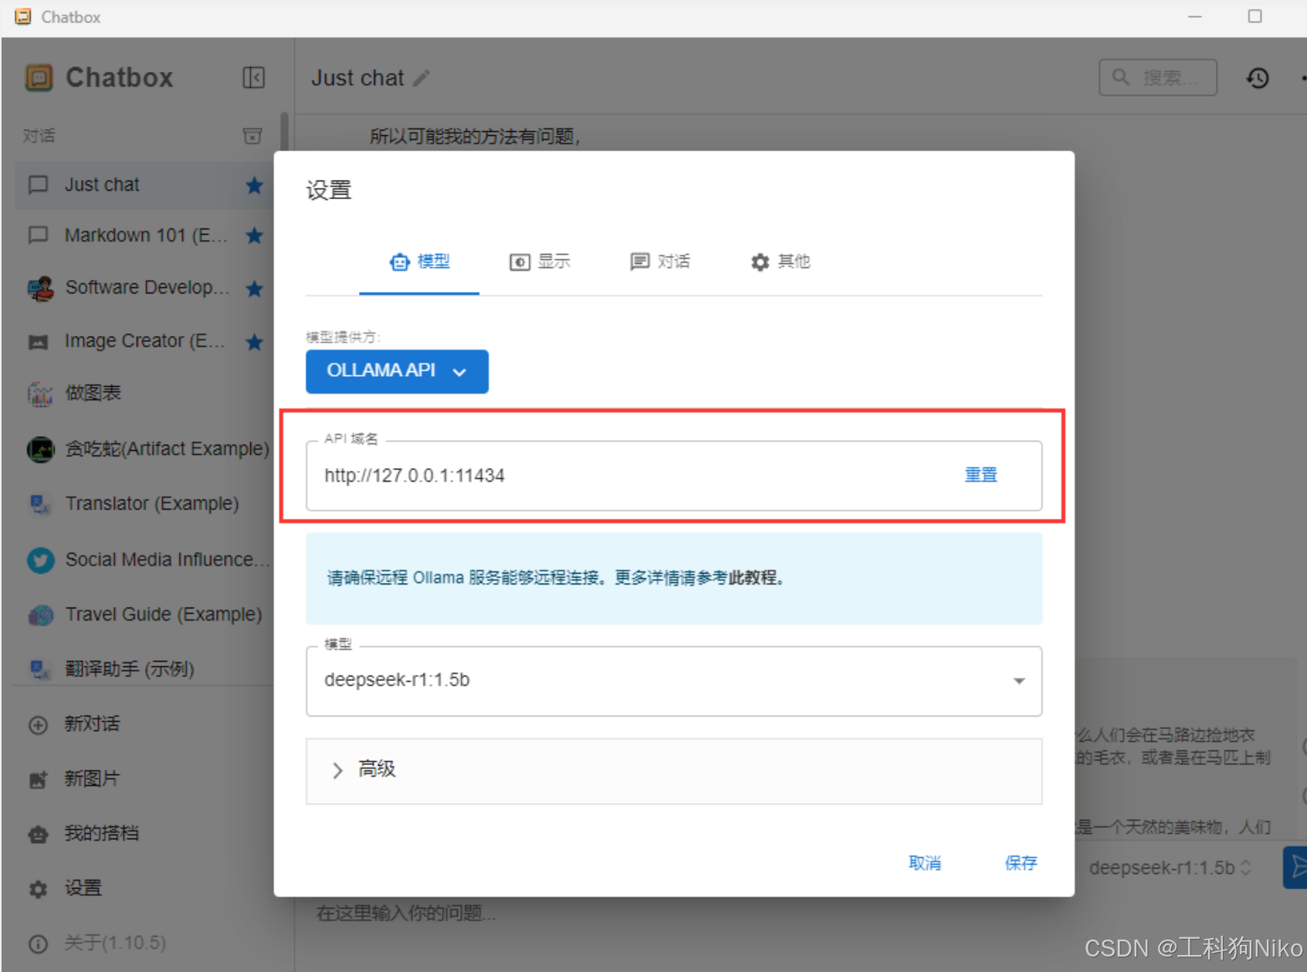This screenshot has width=1307, height=972.
Task: Click the 模型 tab robot icon
Action: (399, 262)
